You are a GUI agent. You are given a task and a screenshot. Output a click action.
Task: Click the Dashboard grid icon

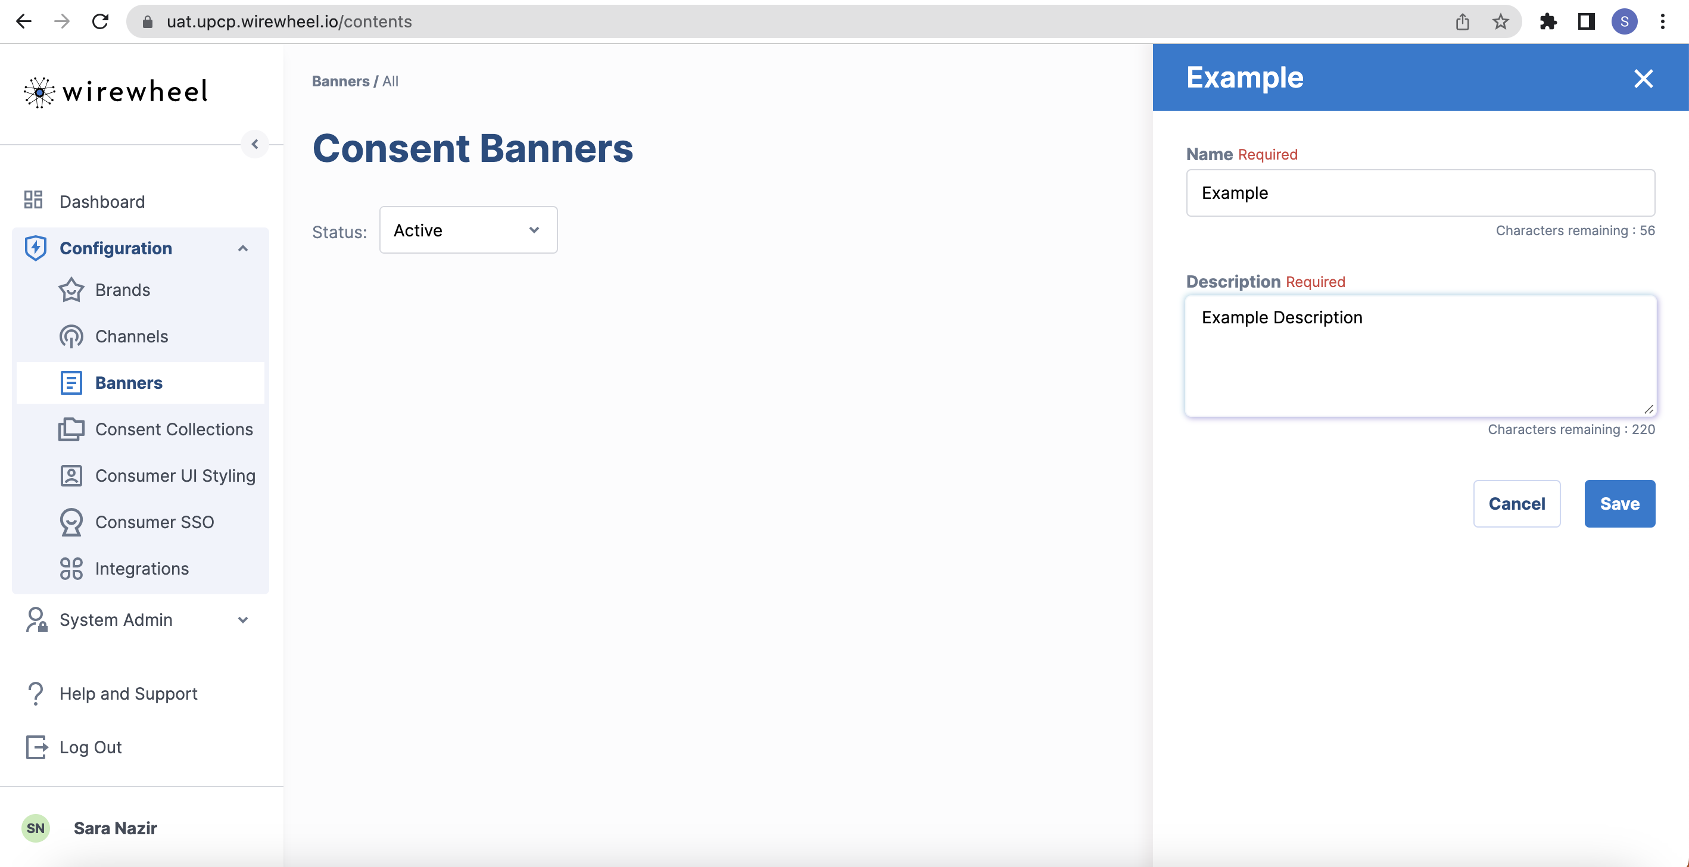(x=33, y=200)
